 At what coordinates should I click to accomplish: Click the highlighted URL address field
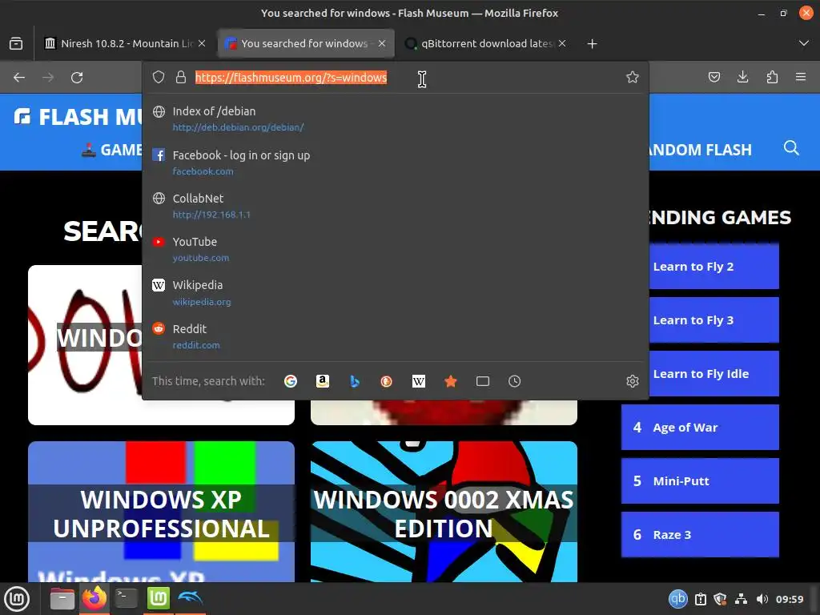pos(291,78)
